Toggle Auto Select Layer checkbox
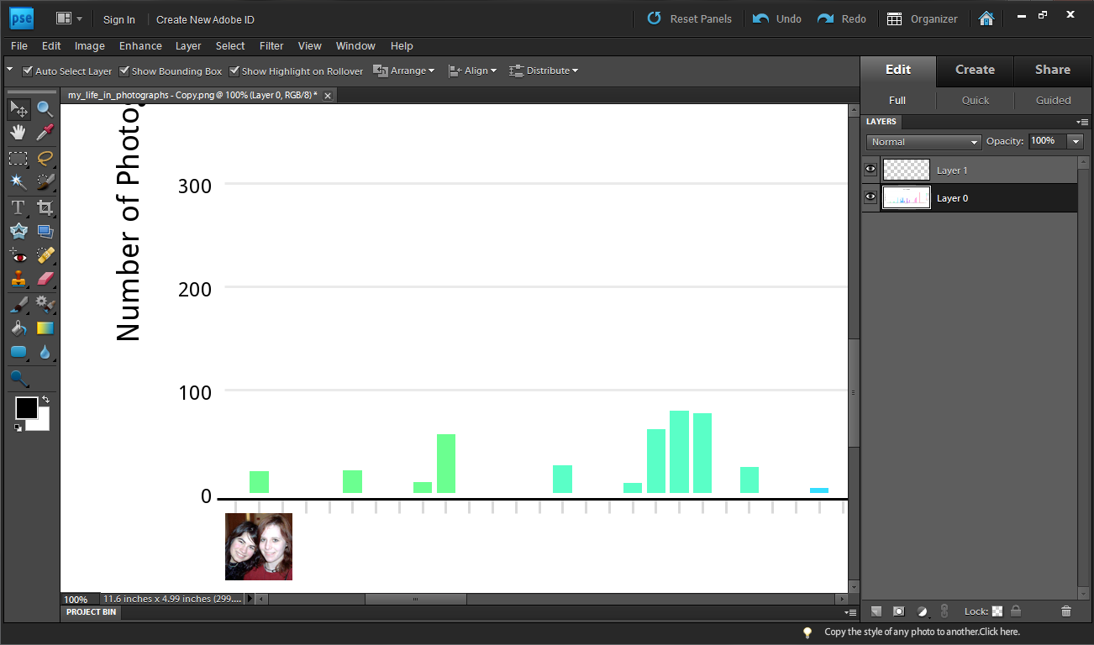The width and height of the screenshot is (1094, 645). (28, 71)
